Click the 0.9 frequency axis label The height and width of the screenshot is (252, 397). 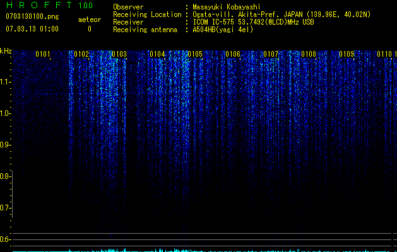pos(5,145)
